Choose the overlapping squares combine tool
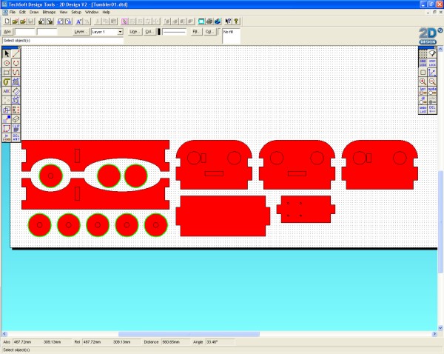The width and height of the screenshot is (444, 354). [x=7, y=110]
